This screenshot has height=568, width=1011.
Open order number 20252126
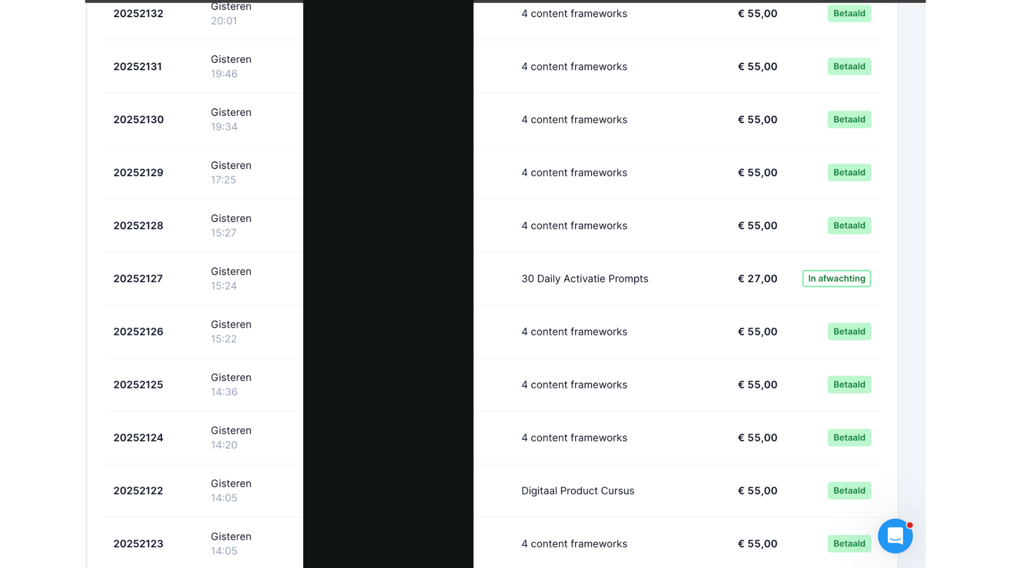138,332
